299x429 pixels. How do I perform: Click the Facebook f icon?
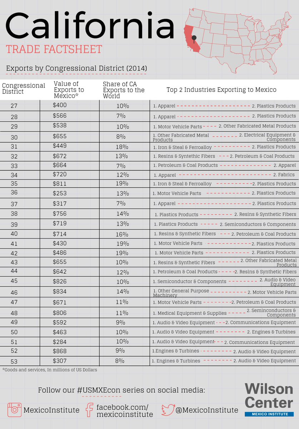(x=89, y=410)
